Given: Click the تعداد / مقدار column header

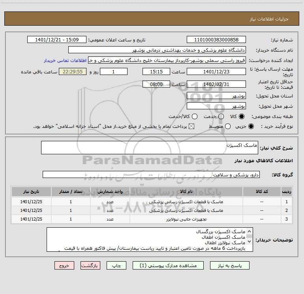Looking at the screenshot, I should 71,192.
